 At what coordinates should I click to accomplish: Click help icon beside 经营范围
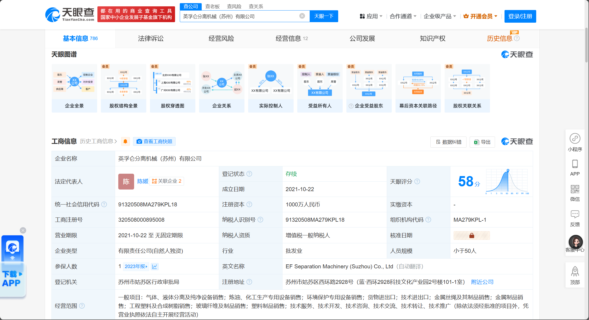pos(82,306)
